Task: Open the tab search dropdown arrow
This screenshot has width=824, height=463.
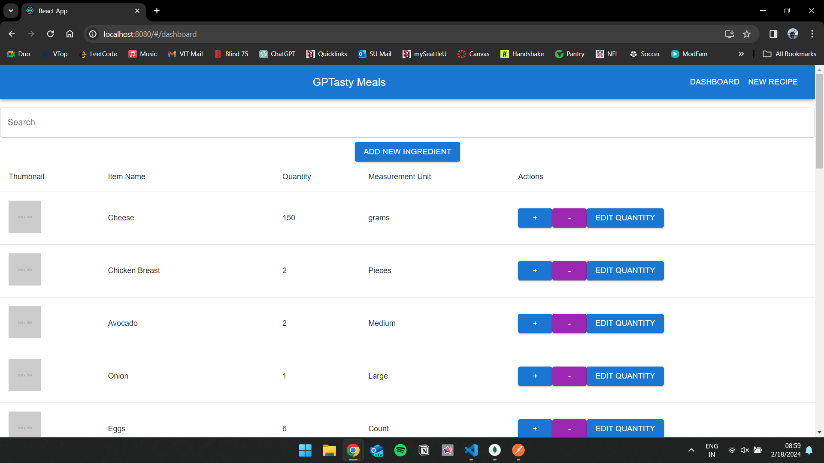Action: click(x=11, y=11)
